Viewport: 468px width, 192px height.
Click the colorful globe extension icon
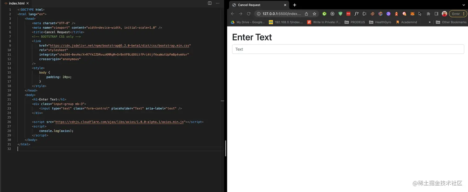[x=380, y=14]
